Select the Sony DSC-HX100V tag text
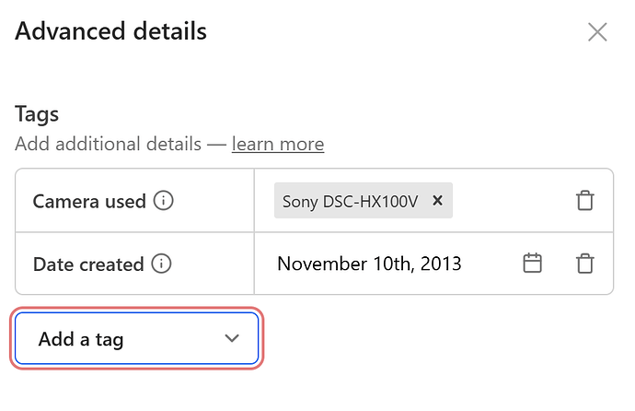This screenshot has height=411, width=635. (x=350, y=202)
